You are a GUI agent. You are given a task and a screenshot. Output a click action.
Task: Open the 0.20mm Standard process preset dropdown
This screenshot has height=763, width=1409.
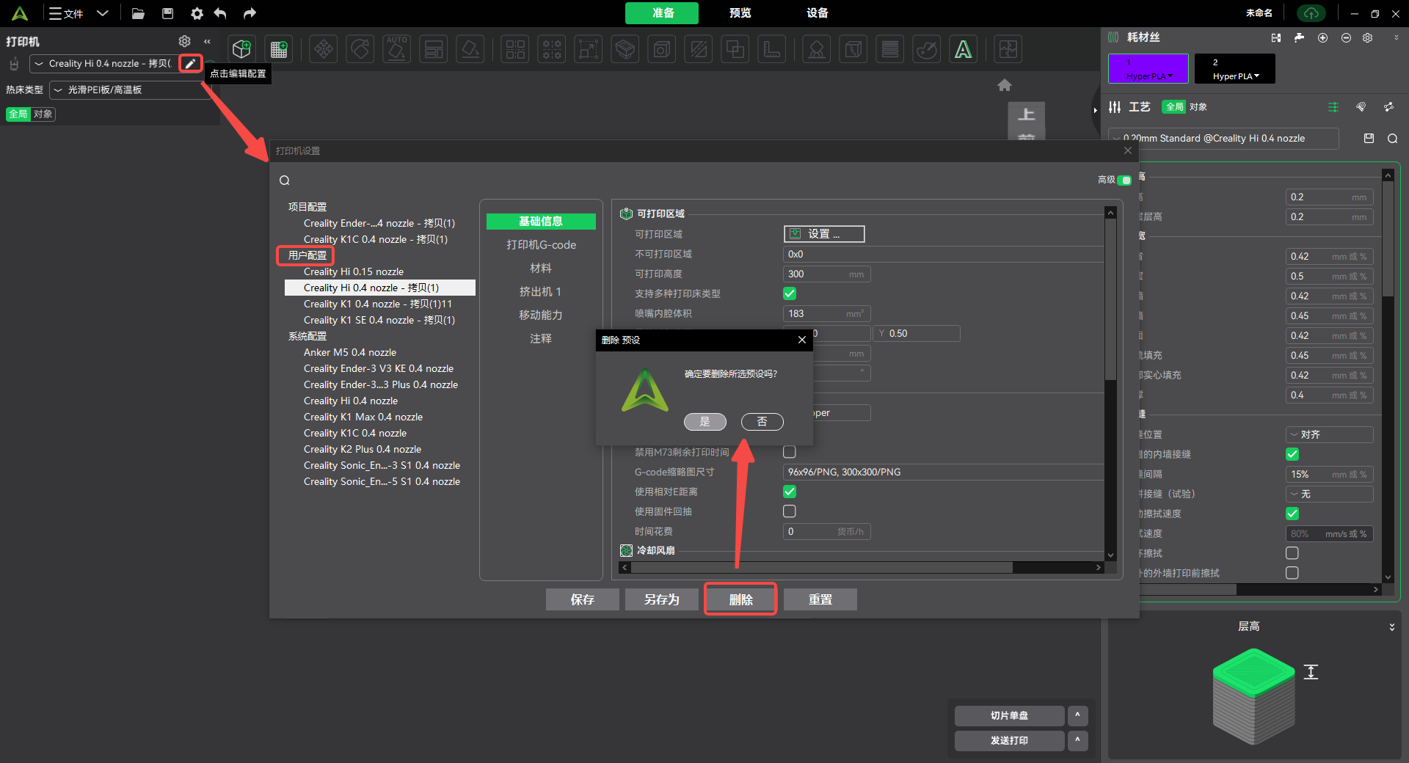1224,139
